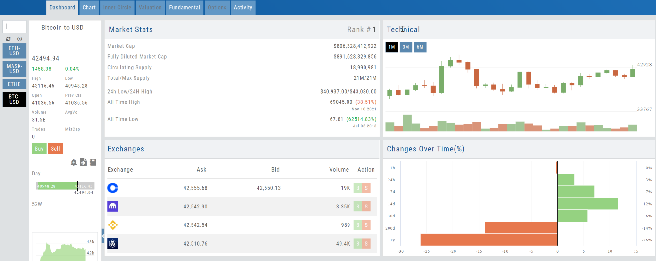
Task: Click the Kraken exchange logo
Action: [113, 207]
